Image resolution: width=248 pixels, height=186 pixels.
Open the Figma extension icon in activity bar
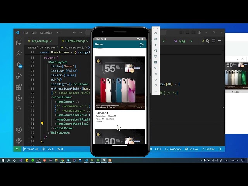pyautogui.click(x=19, y=109)
